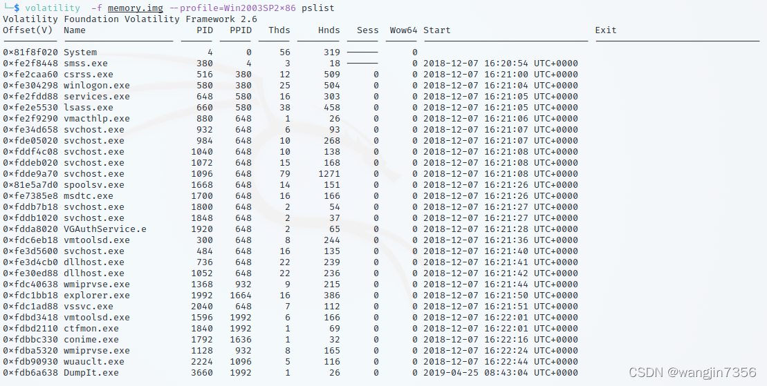Image resolution: width=767 pixels, height=386 pixels.
Task: Click PID 300 of vmtoolsd.exe
Action: (205, 240)
